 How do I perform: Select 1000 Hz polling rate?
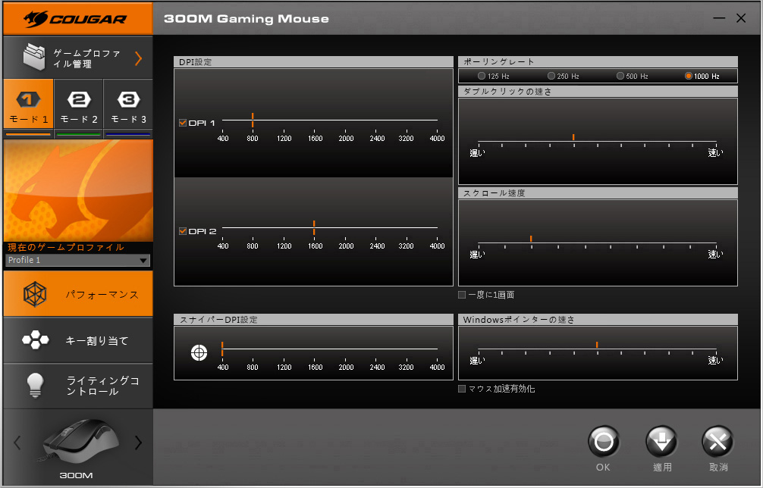(x=689, y=76)
